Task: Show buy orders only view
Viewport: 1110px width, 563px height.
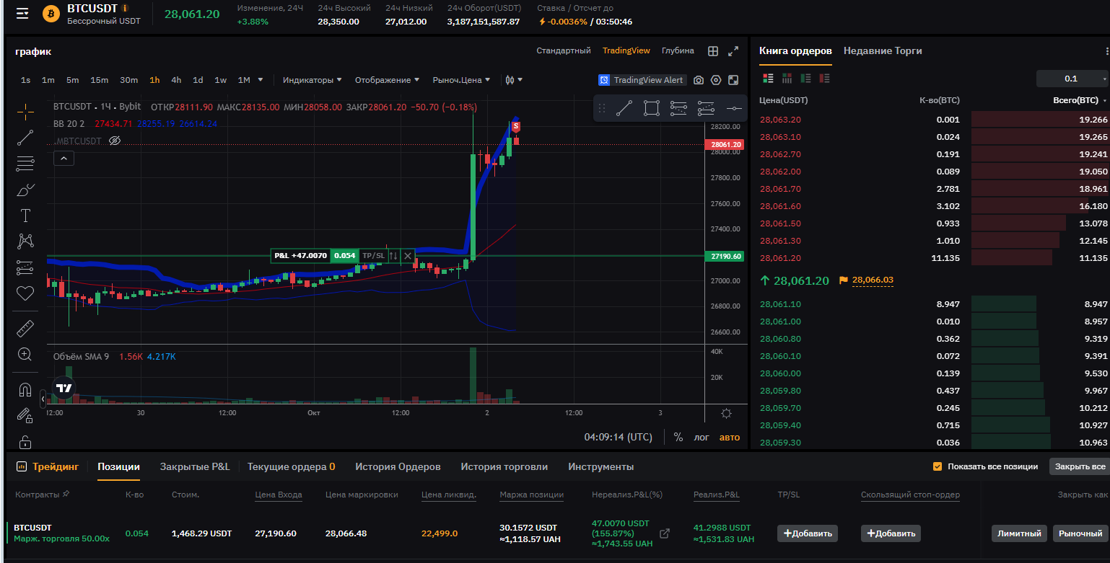Action: click(806, 78)
